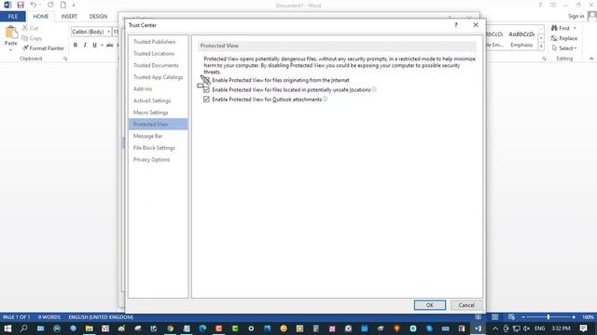This screenshot has height=335, width=597.
Task: Click zoom out minus button
Action: point(523,317)
